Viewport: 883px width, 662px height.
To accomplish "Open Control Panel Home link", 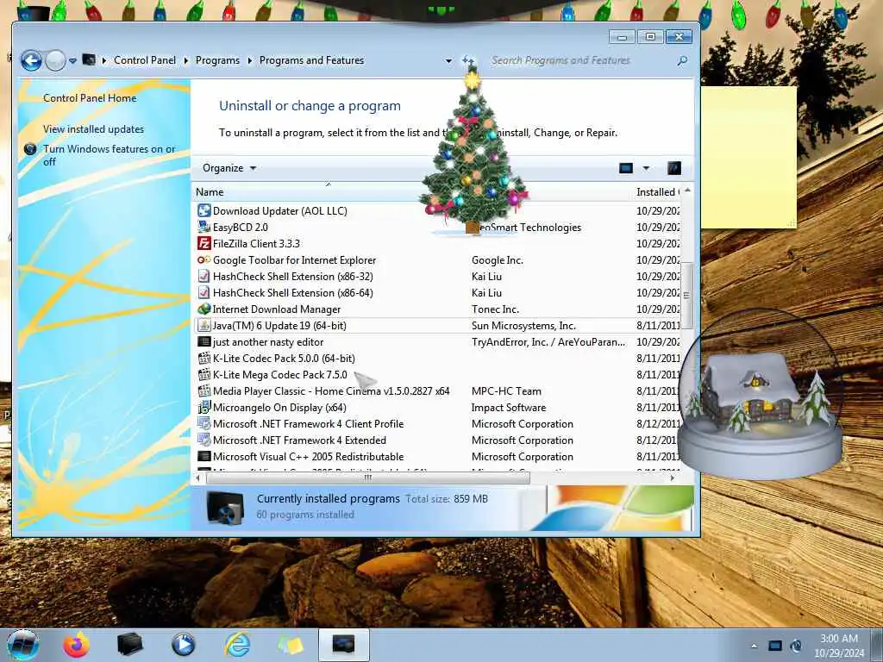I will point(90,98).
